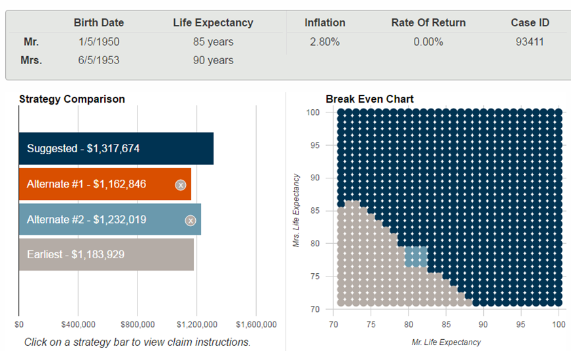Click the 2.80% inflation value

point(325,42)
